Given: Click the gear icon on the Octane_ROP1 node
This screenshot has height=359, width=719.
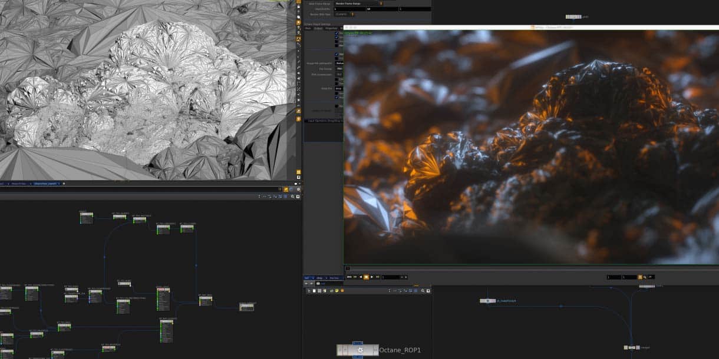Looking at the screenshot, I should (x=360, y=350).
